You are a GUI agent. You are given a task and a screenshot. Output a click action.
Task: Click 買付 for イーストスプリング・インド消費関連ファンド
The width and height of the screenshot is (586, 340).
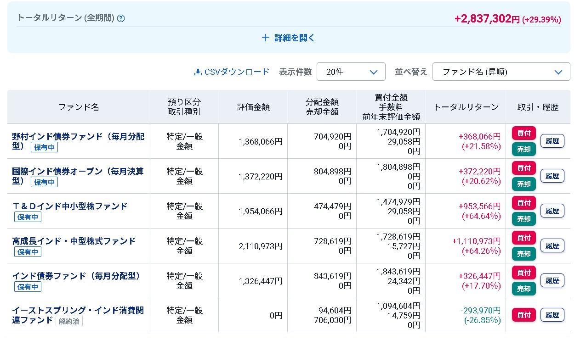(x=523, y=315)
